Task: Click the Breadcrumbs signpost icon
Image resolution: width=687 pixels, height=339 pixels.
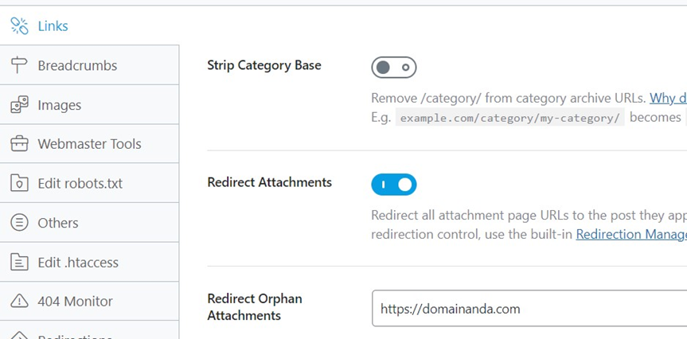Action: (19, 65)
